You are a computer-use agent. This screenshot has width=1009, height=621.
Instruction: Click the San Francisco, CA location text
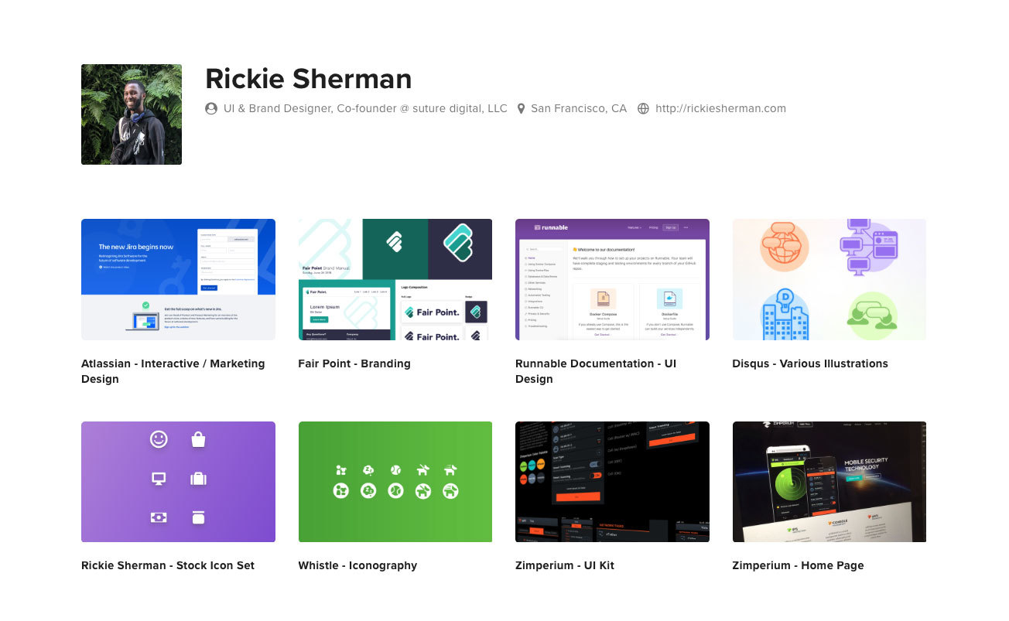pyautogui.click(x=579, y=108)
